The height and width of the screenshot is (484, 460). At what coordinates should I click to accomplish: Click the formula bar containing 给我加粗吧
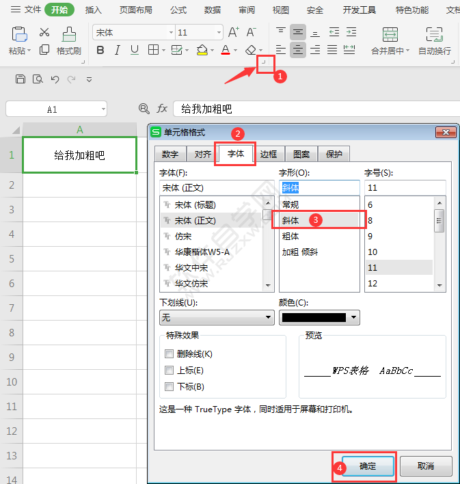point(316,109)
